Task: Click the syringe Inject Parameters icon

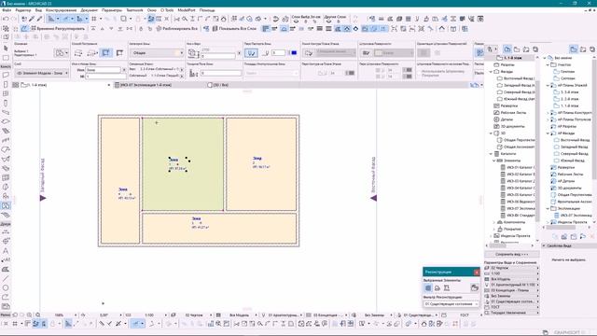Action: (39, 19)
